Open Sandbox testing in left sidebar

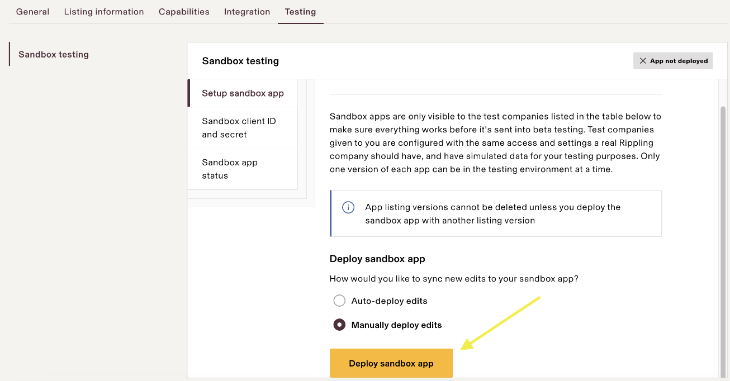point(54,54)
